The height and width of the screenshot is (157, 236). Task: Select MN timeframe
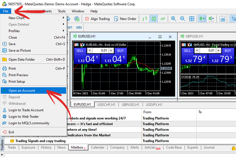[79, 28]
